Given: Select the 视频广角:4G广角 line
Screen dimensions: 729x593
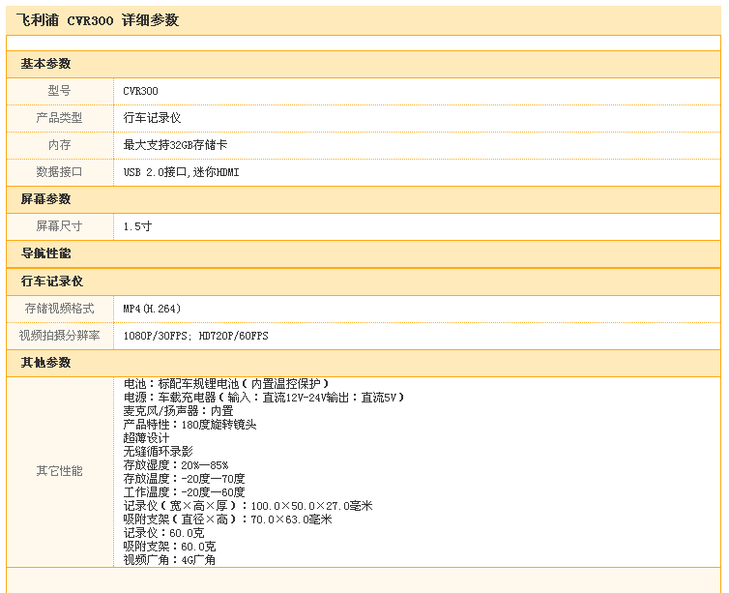Looking at the screenshot, I should [170, 559].
